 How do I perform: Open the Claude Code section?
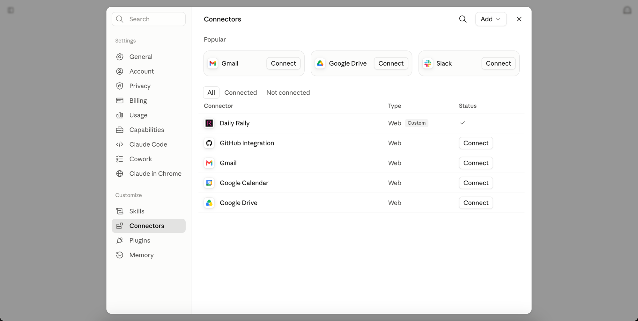pyautogui.click(x=149, y=144)
